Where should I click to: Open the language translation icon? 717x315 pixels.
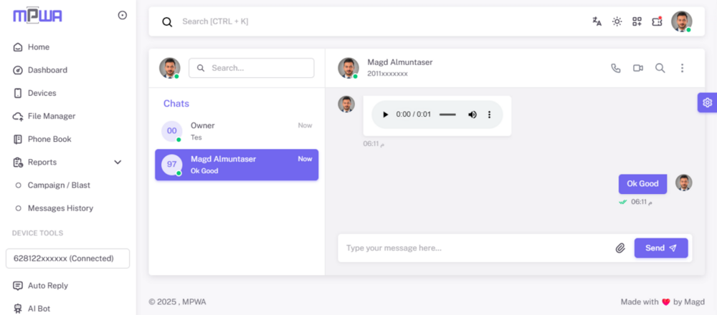[597, 21]
